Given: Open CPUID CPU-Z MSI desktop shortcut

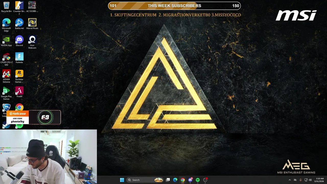Looking at the screenshot, I should 6,59.
